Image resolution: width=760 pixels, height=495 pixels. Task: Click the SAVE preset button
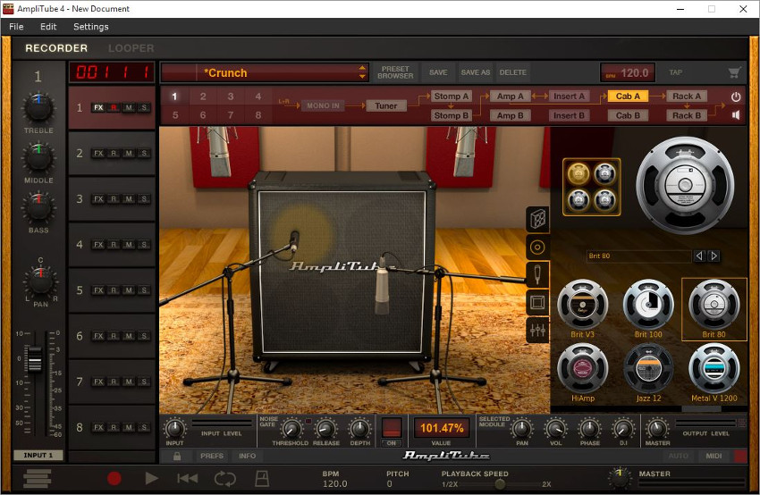[x=438, y=72]
